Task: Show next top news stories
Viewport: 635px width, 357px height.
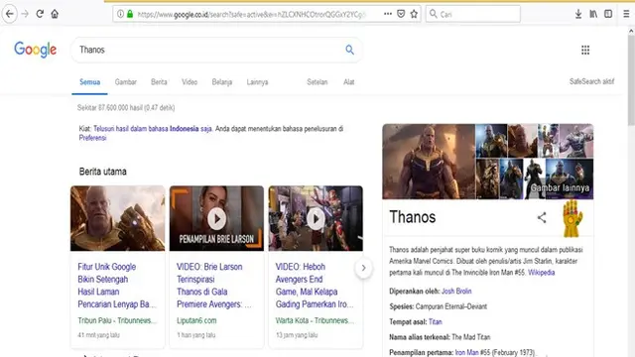Action: pos(363,268)
